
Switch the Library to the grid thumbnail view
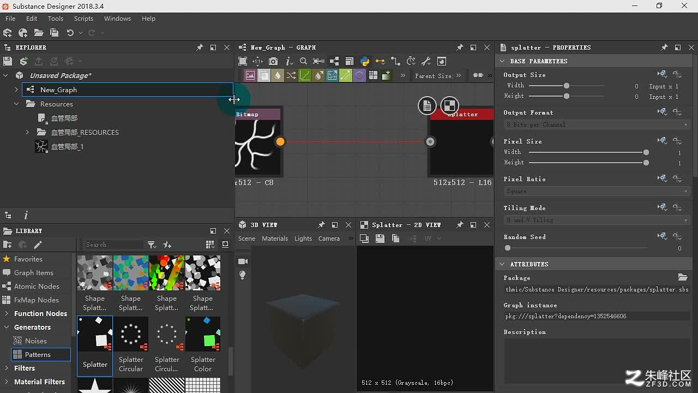210,245
